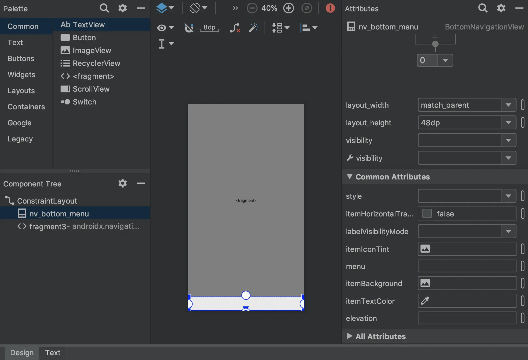Pick RecyclerView from palette
Image resolution: width=528 pixels, height=360 pixels.
click(102, 63)
